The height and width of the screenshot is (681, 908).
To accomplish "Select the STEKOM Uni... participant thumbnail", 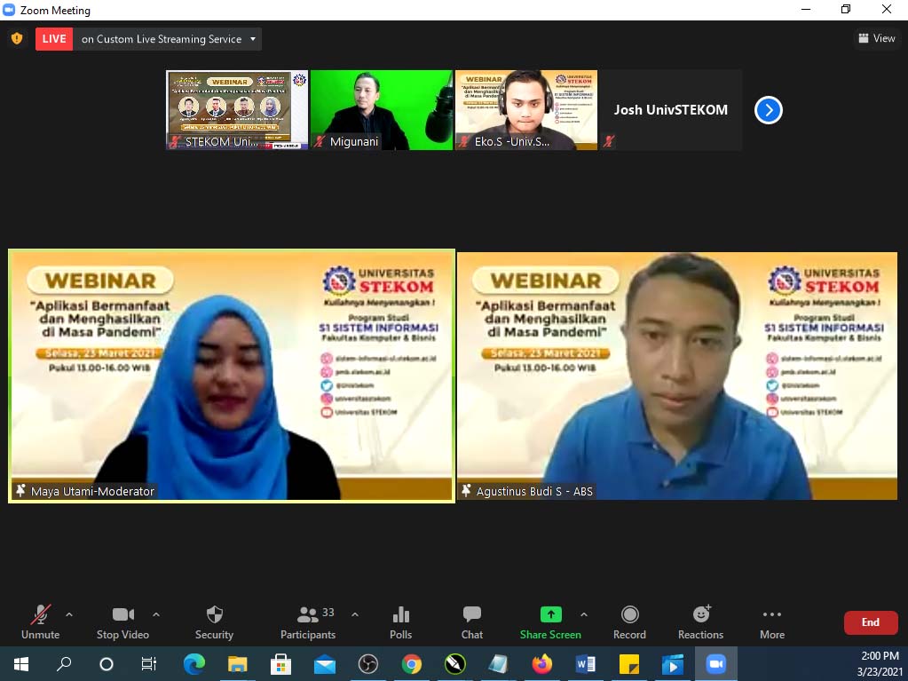I will point(237,110).
